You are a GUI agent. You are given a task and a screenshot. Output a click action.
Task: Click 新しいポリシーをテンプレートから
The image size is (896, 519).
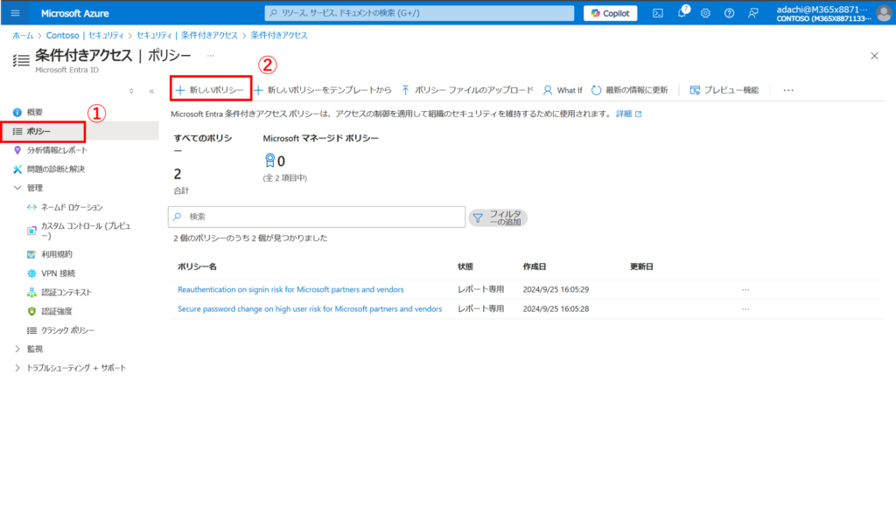pyautogui.click(x=323, y=90)
